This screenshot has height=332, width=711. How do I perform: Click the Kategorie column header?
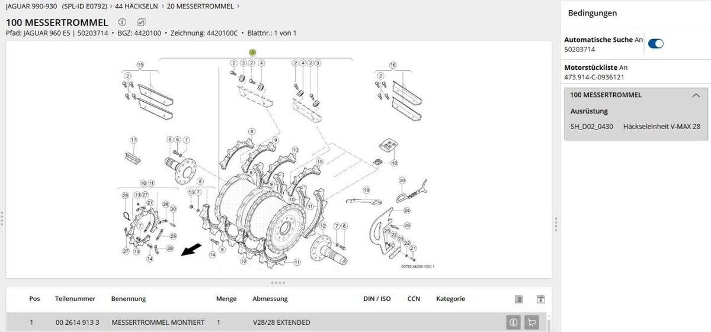[451, 299]
